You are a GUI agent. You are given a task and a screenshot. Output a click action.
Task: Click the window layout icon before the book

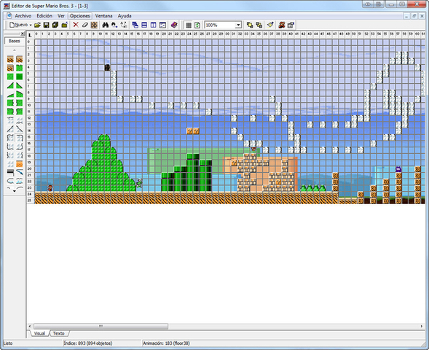tap(163, 25)
